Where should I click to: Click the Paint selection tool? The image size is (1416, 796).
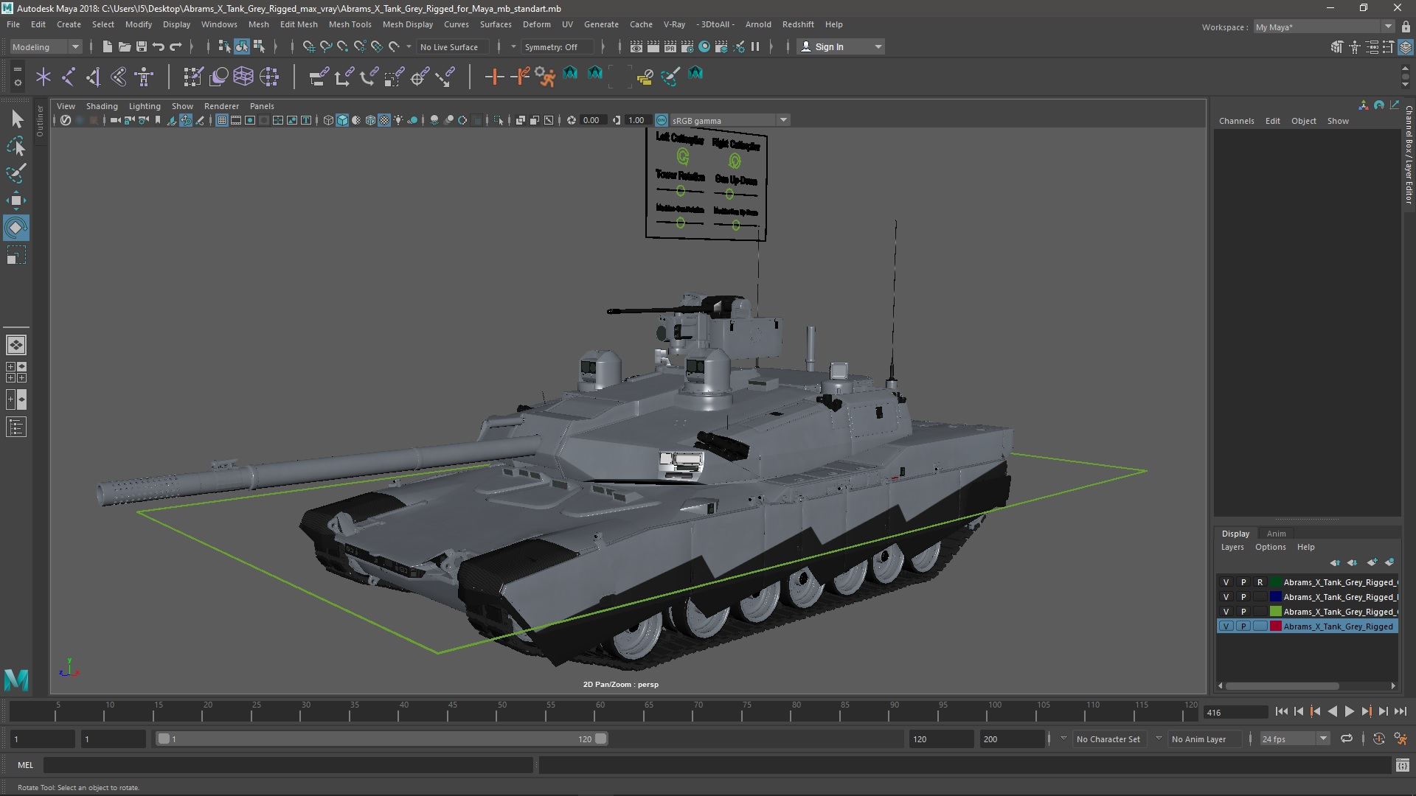tap(15, 174)
